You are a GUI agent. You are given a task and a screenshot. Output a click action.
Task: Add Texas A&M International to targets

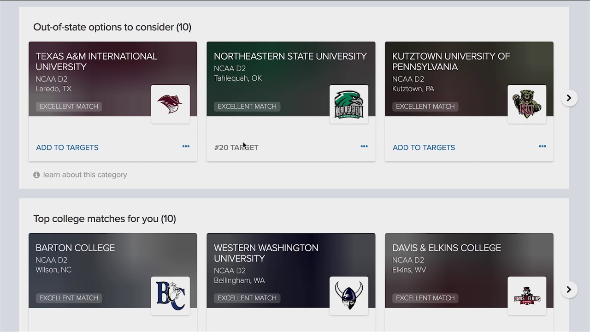pyautogui.click(x=67, y=148)
